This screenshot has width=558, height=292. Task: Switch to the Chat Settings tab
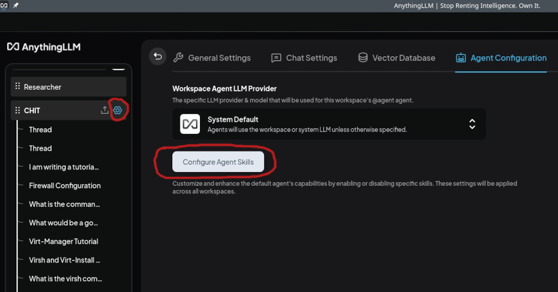pyautogui.click(x=304, y=58)
